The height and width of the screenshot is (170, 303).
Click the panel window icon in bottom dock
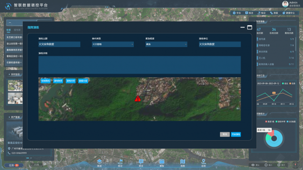coord(162,161)
